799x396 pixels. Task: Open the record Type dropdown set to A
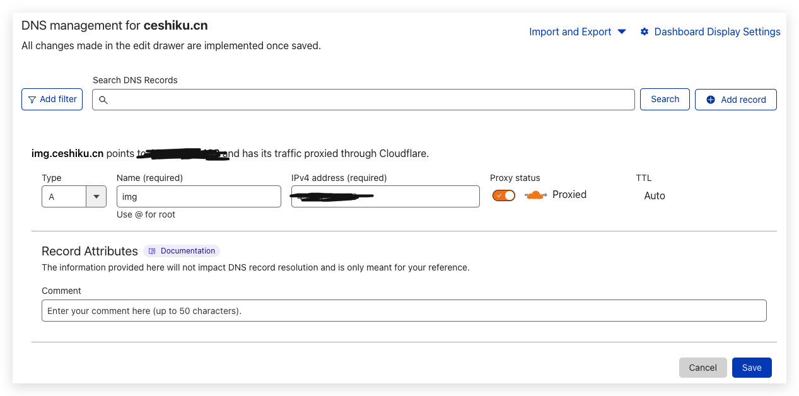(74, 197)
